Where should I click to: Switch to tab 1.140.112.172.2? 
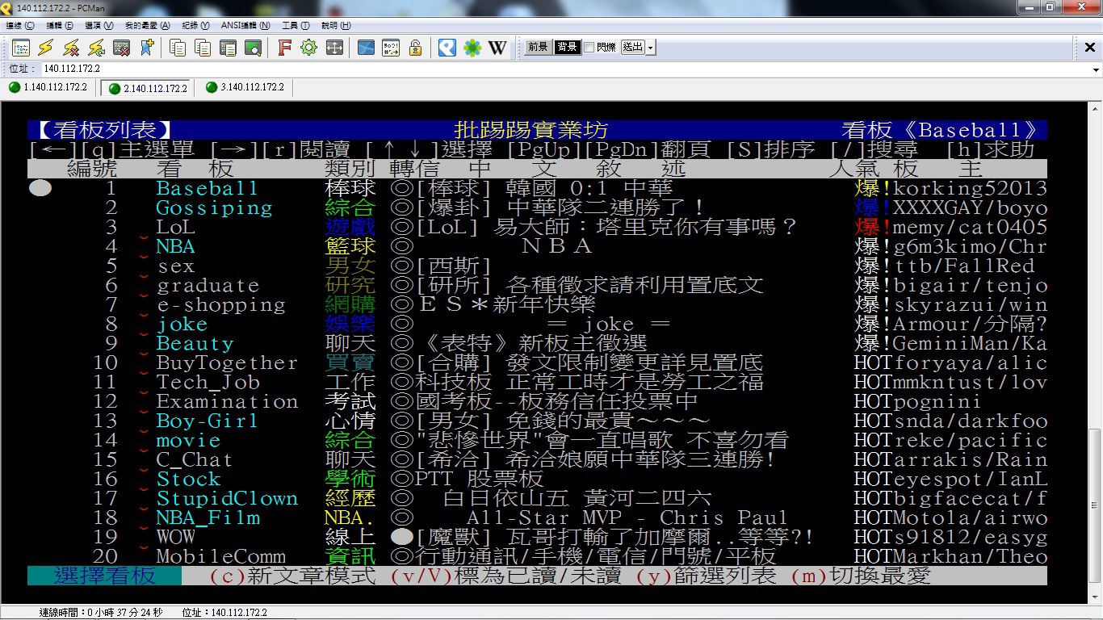point(48,87)
